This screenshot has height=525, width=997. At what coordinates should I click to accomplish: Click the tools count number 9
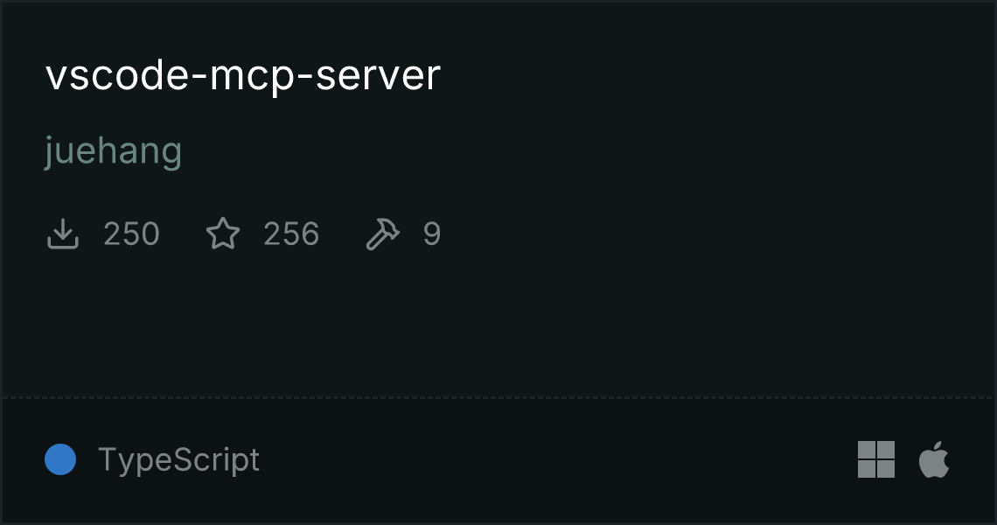pyautogui.click(x=432, y=234)
